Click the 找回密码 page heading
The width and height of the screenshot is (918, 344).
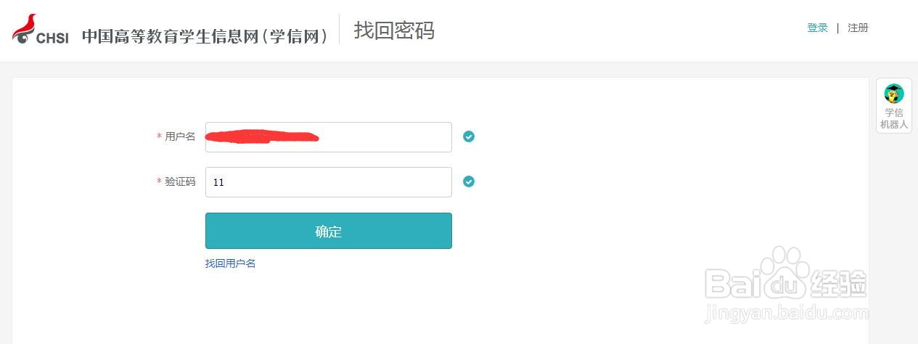pyautogui.click(x=394, y=30)
